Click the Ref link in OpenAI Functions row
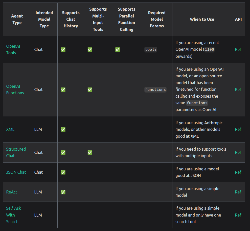Screen dimensions: 250x231 [238, 90]
